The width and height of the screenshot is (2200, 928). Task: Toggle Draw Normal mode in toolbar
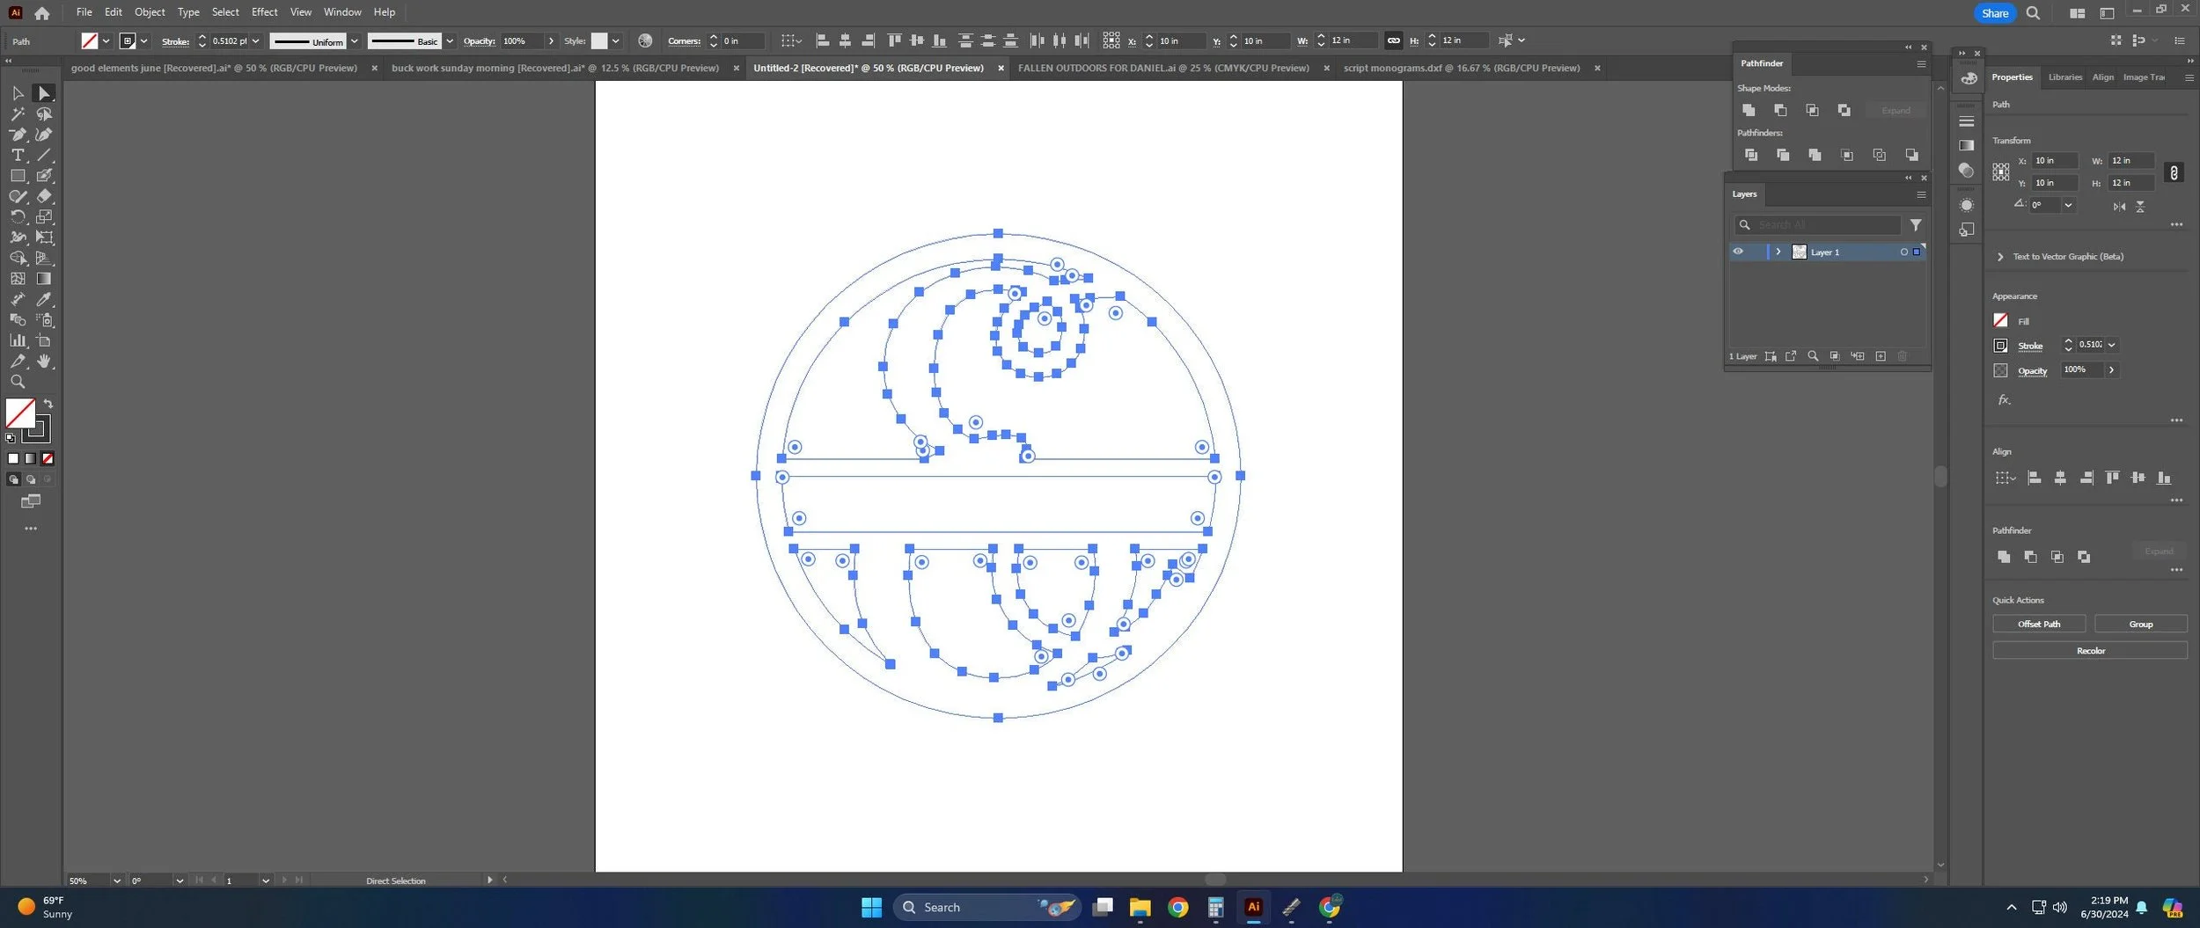tap(13, 479)
